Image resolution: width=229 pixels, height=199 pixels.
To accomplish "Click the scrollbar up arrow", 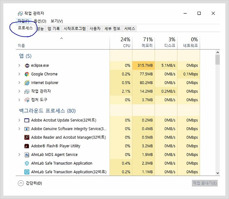I will [218, 52].
